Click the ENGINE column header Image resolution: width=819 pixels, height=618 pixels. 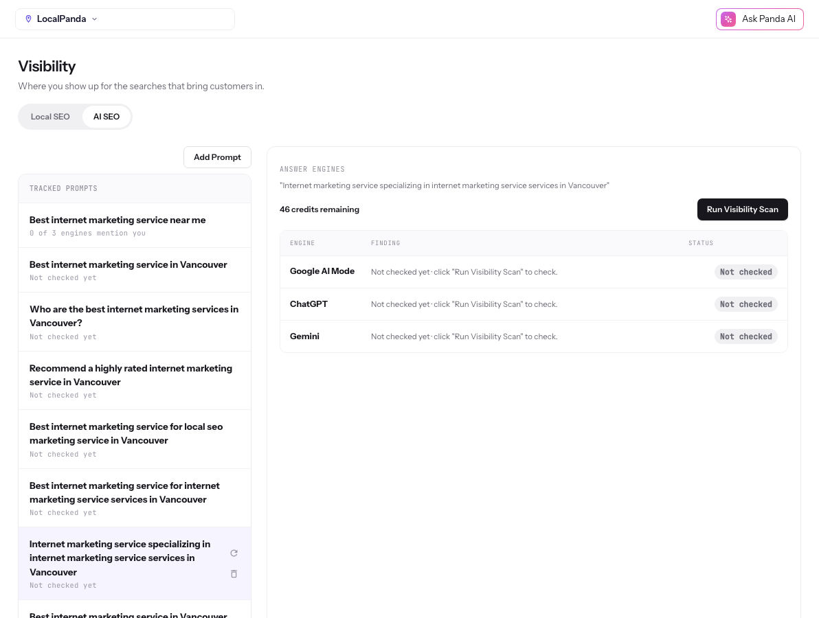click(x=302, y=243)
